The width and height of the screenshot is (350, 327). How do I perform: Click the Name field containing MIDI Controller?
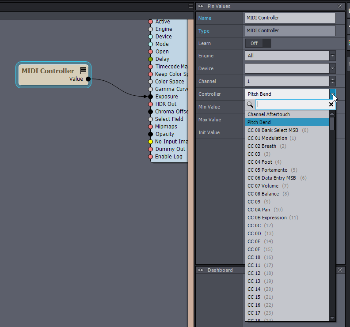[x=290, y=18]
